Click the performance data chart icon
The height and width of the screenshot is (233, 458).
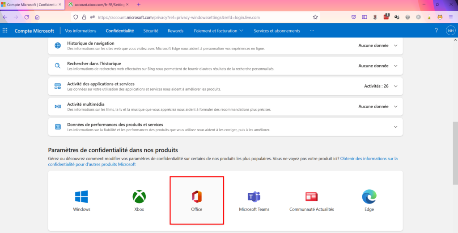coord(58,127)
